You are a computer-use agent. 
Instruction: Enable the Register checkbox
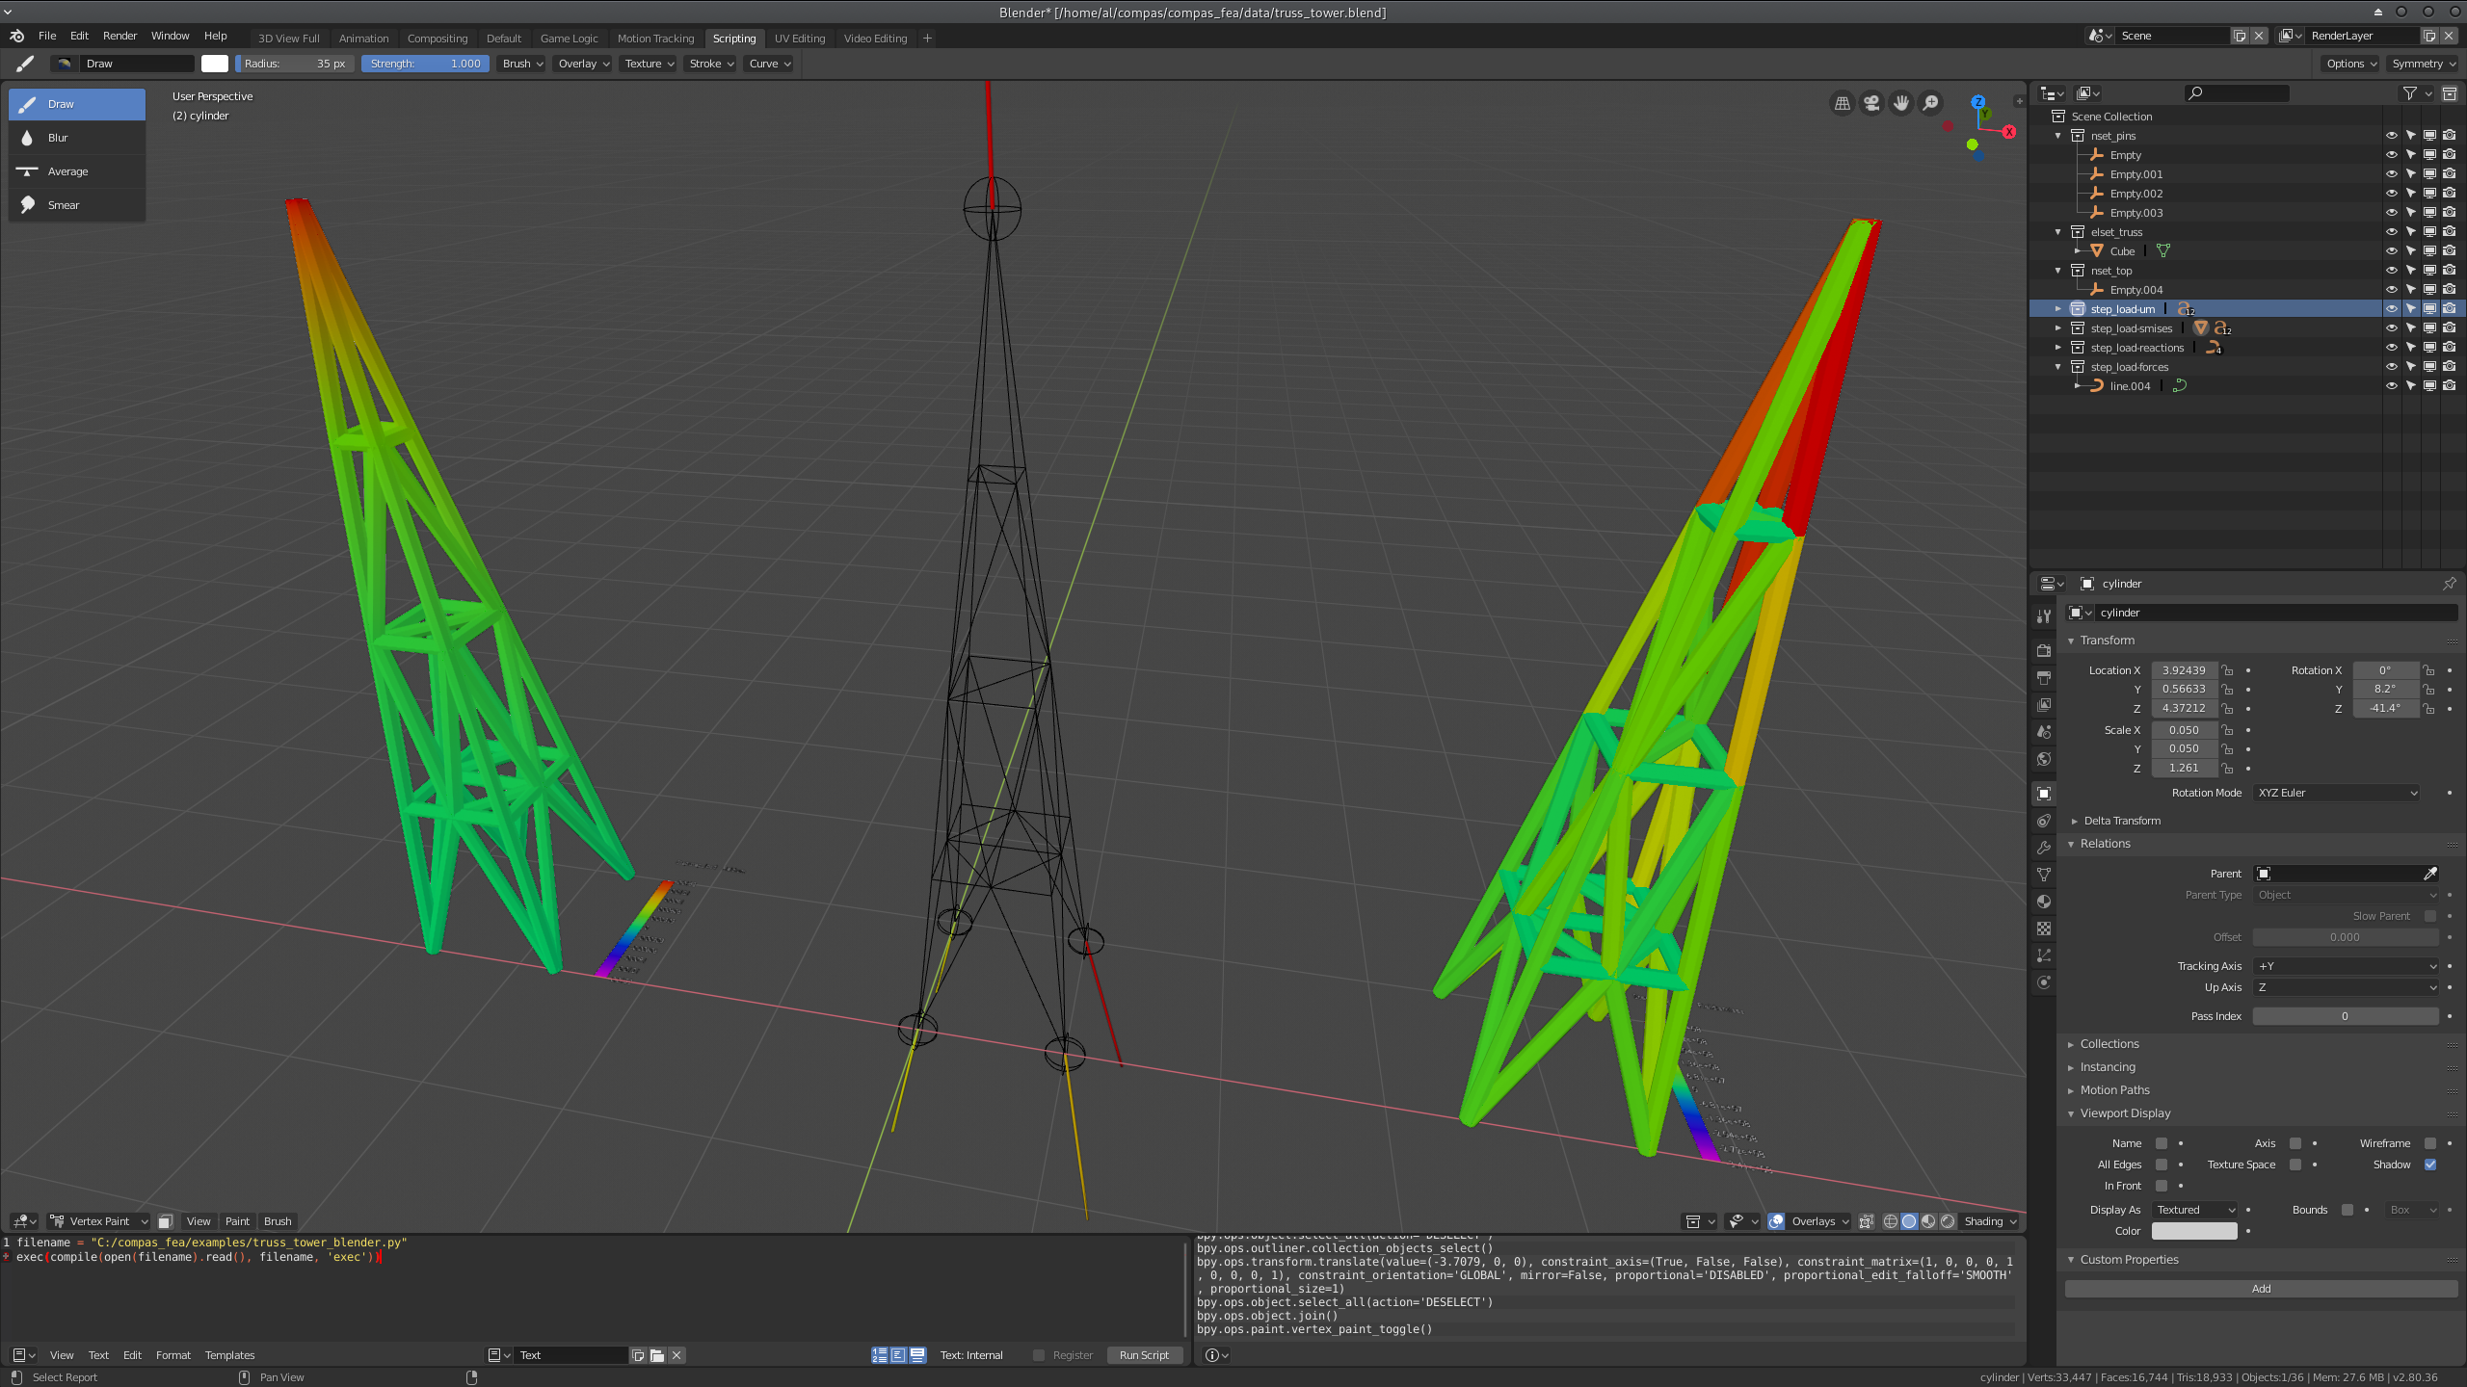coord(1039,1354)
